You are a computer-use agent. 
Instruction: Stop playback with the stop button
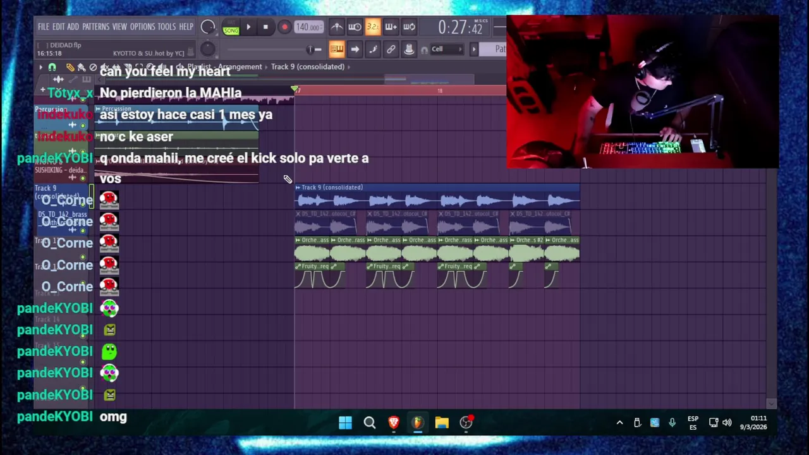pyautogui.click(x=266, y=27)
